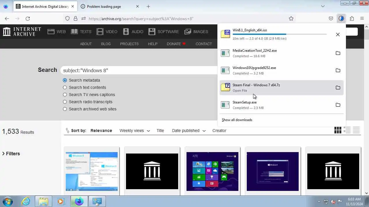This screenshot has height=207, width=369.
Task: Switch to extended list view
Action: point(347,130)
